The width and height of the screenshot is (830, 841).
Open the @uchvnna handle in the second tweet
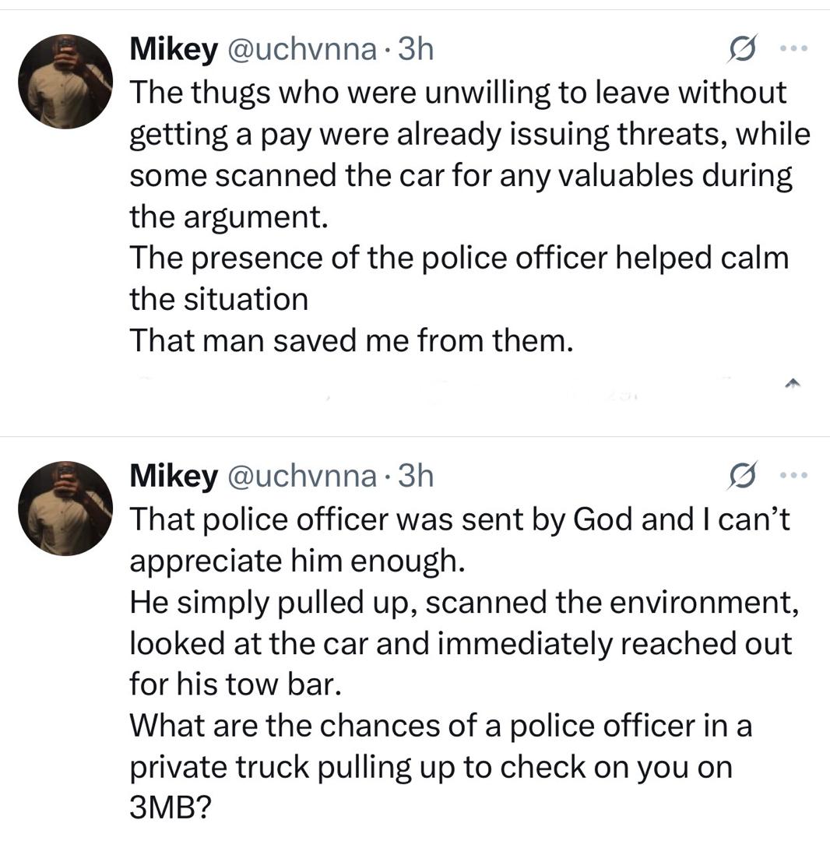302,477
